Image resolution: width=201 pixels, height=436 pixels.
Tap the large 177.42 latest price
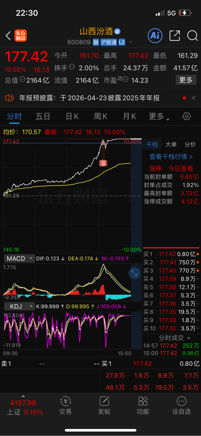26,57
